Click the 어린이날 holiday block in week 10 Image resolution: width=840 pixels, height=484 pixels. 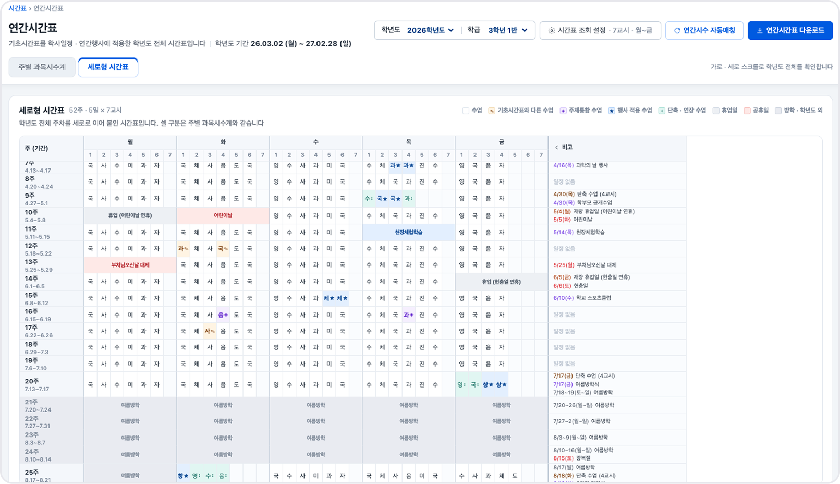click(223, 215)
